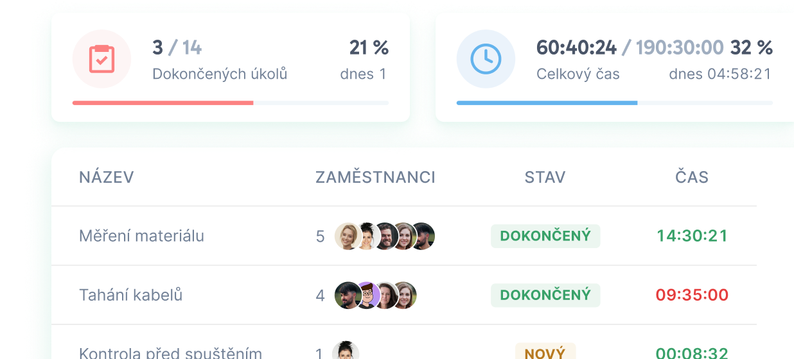Screen dimensions: 794x359
Task: Sort by the STAV column header
Action: pyautogui.click(x=545, y=178)
